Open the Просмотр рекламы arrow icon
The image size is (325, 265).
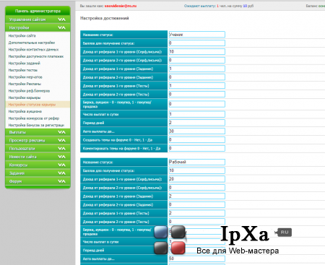[61, 140]
